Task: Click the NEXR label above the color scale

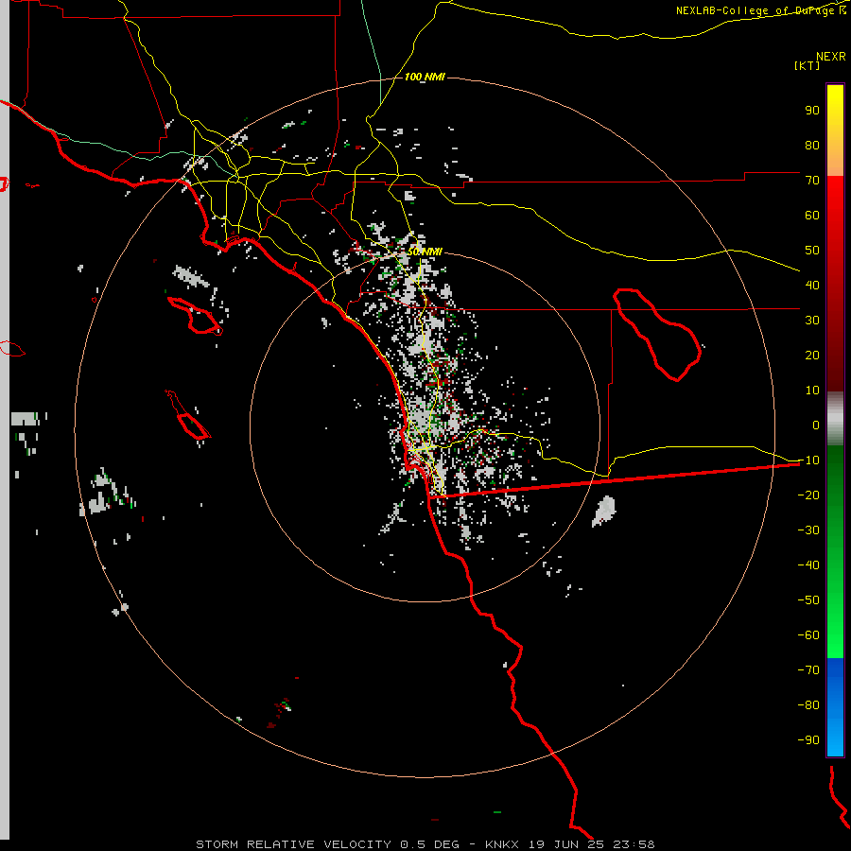Action: 830,57
